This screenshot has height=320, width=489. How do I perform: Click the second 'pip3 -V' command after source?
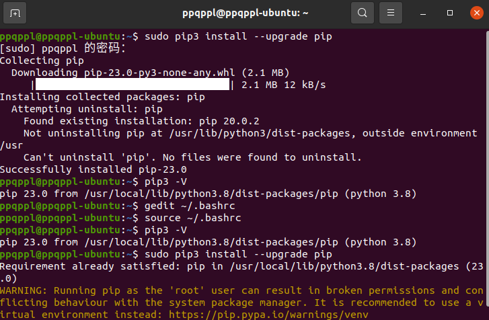pyautogui.click(x=165, y=230)
